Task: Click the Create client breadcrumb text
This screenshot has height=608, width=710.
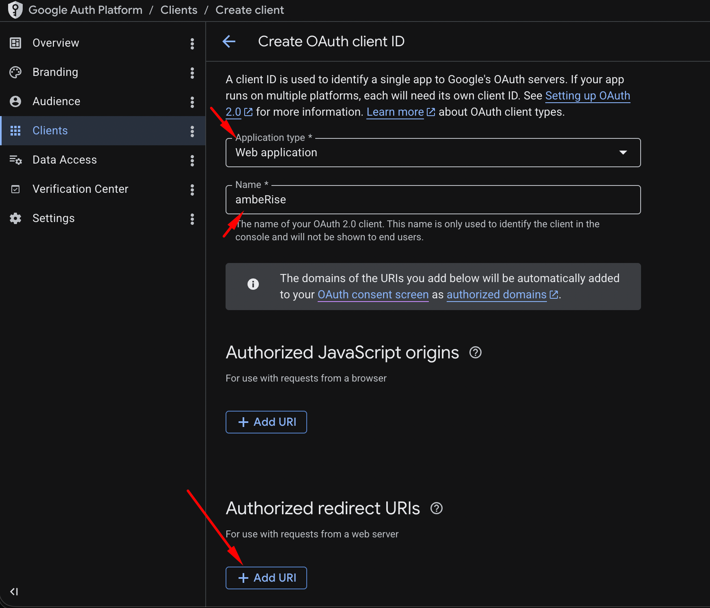Action: coord(250,10)
